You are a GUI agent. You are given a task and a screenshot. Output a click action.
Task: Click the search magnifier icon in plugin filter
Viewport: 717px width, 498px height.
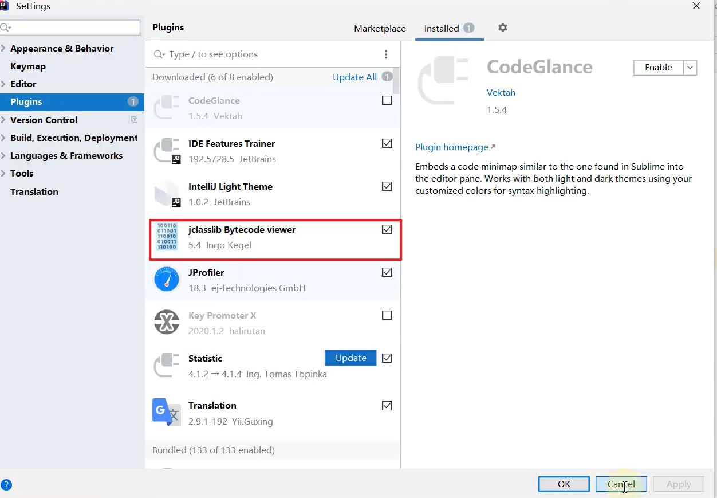click(x=160, y=54)
